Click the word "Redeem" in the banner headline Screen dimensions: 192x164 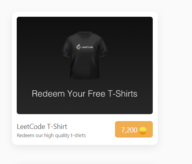click(48, 93)
